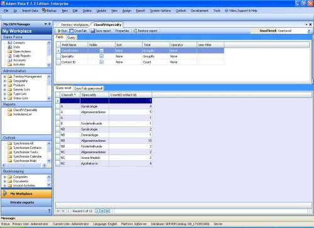Click the Properties toolbar button
314x228 pixels.
pyautogui.click(x=122, y=31)
